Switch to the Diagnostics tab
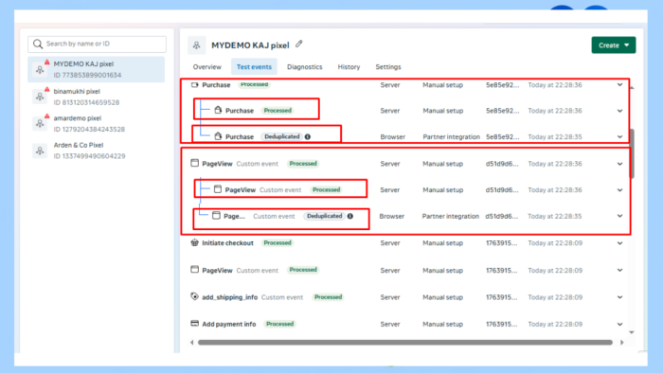This screenshot has width=663, height=373. [304, 67]
